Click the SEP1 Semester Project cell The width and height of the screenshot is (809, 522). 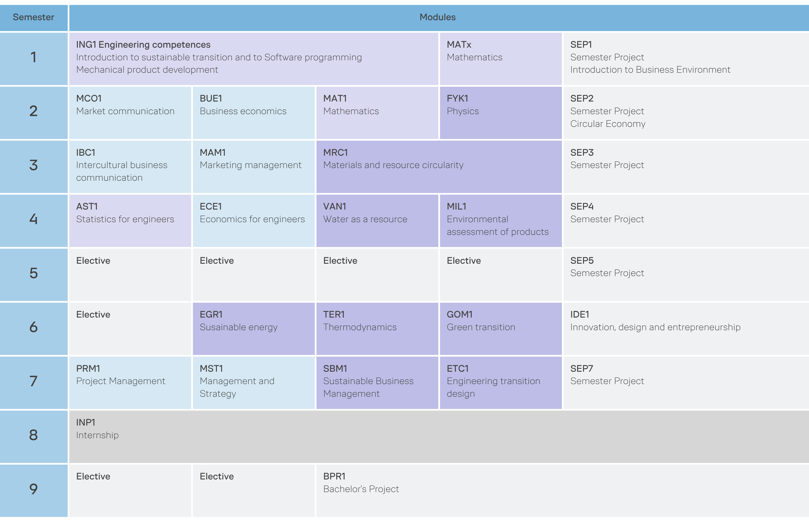686,59
